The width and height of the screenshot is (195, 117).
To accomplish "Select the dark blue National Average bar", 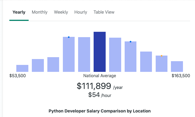I will 100,52.
